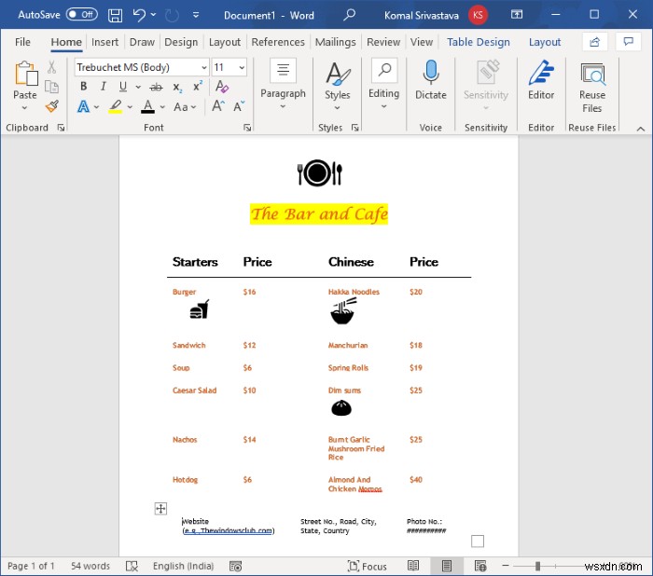Open Customize Quick Access Toolbar dropdown
The image size is (653, 576).
coord(195,16)
